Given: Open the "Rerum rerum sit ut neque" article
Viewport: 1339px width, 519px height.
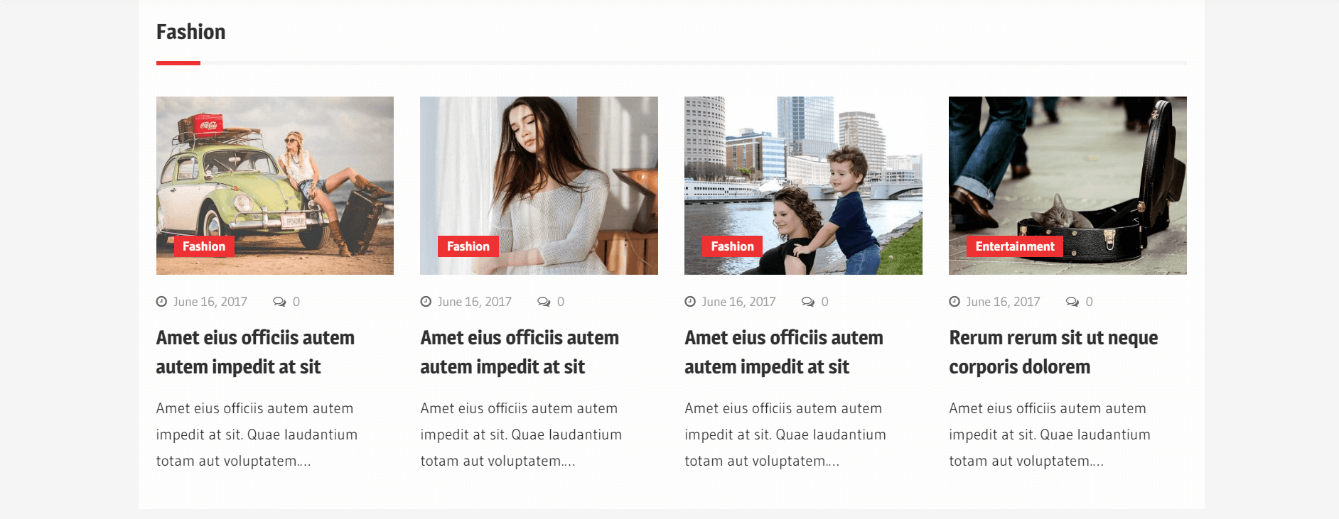Looking at the screenshot, I should 1053,352.
